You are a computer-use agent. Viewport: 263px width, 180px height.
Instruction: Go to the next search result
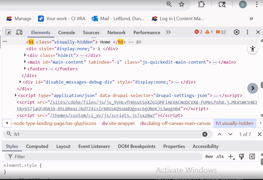[x=230, y=134]
